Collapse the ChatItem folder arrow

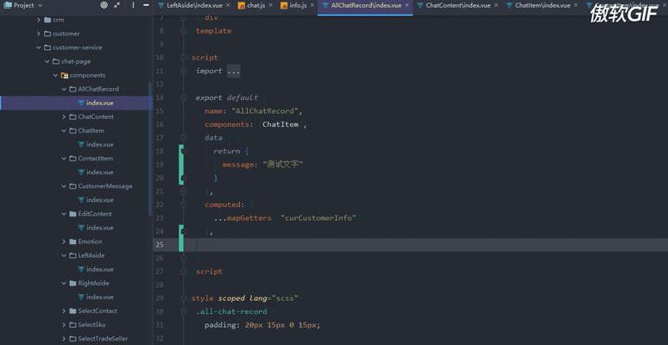tap(64, 131)
